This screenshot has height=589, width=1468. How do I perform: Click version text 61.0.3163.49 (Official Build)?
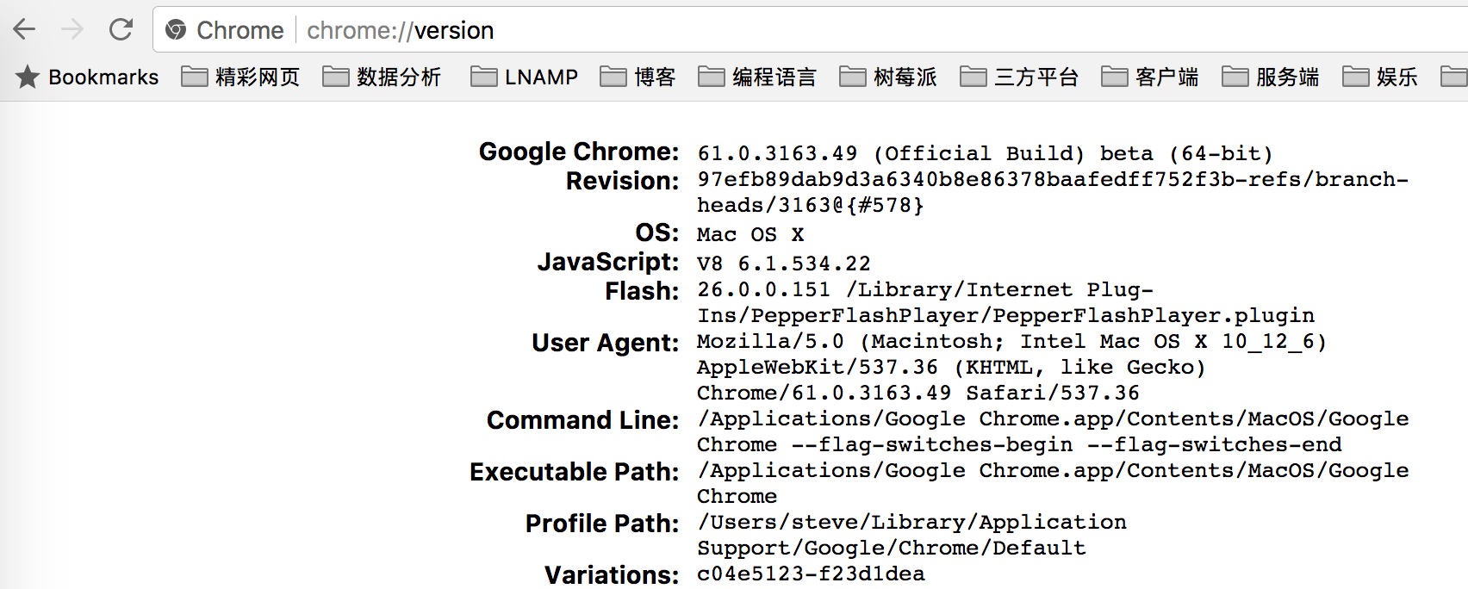coord(891,153)
